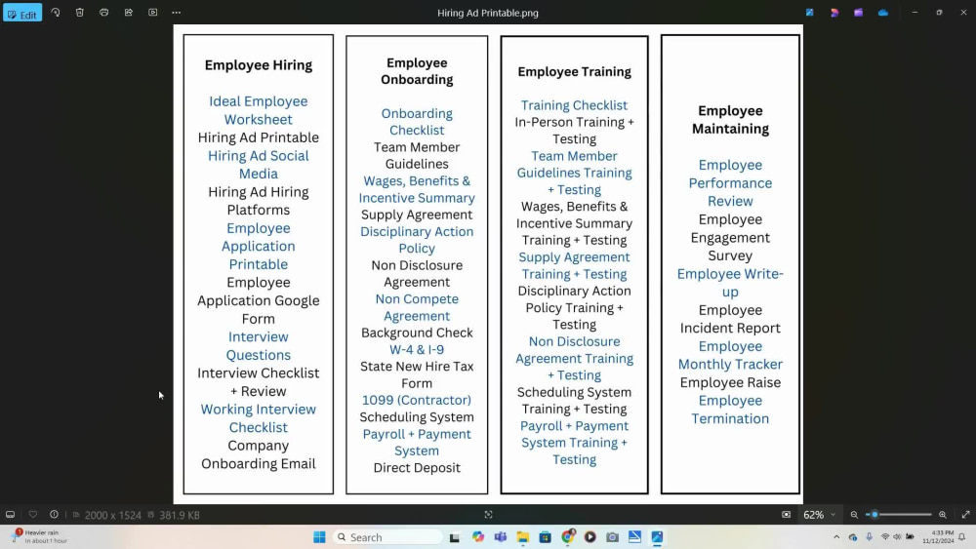Click the Training Checklist text in the image

click(x=574, y=105)
